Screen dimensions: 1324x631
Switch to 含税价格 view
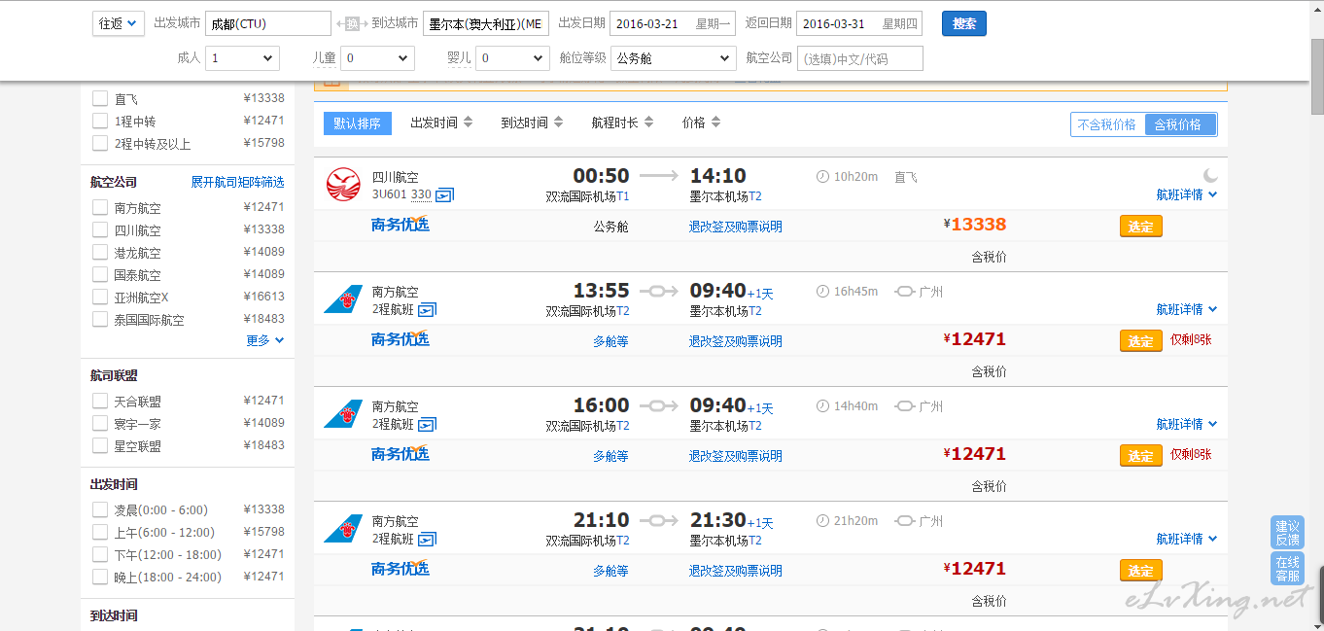click(x=1180, y=124)
